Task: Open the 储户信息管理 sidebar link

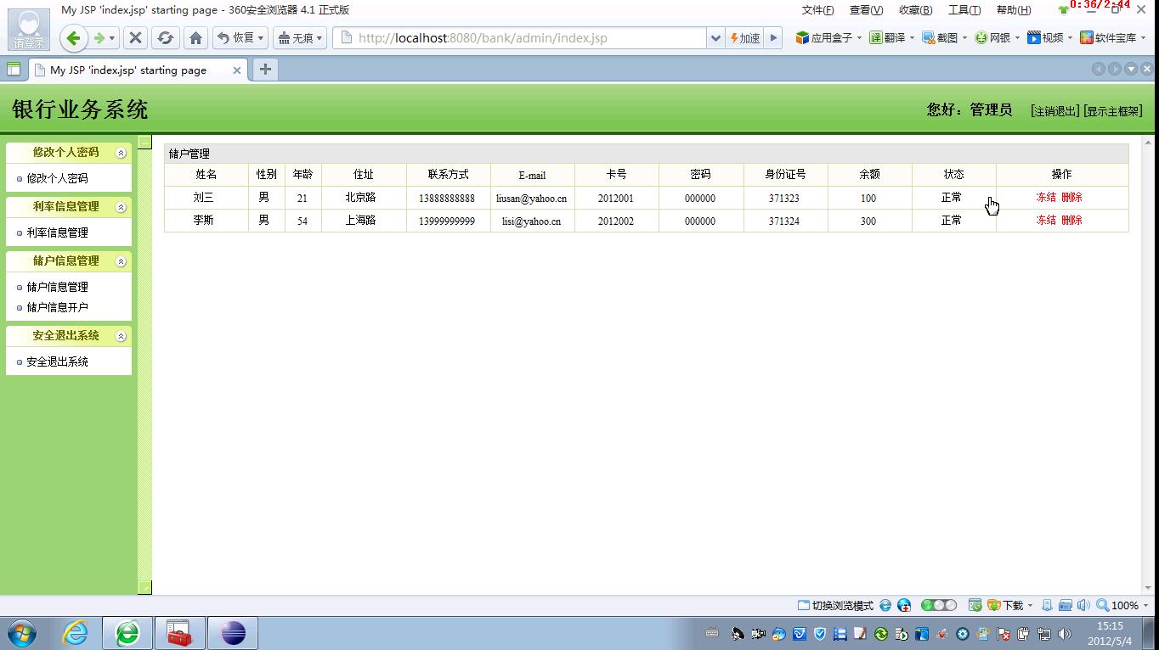Action: click(57, 287)
